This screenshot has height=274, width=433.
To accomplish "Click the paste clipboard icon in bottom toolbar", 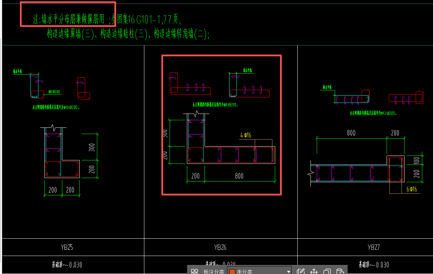I will [340, 272].
